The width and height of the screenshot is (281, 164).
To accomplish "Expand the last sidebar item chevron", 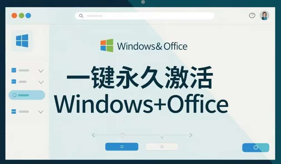I will point(41,112).
